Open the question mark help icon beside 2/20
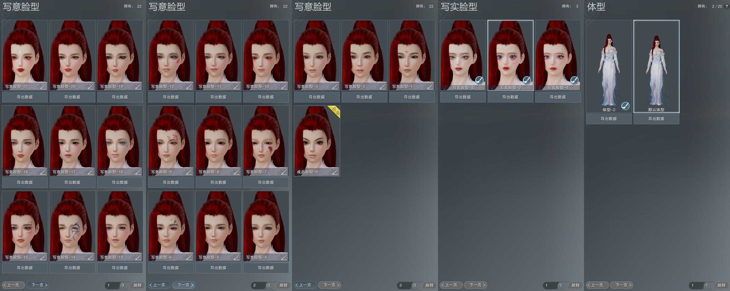This screenshot has width=730, height=291. tap(726, 6)
